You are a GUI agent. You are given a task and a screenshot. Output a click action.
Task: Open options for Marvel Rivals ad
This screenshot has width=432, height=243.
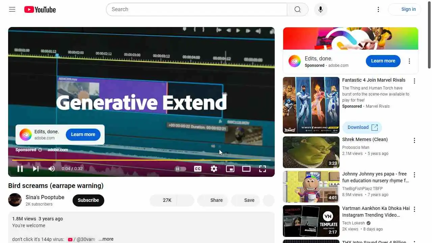pos(414,81)
